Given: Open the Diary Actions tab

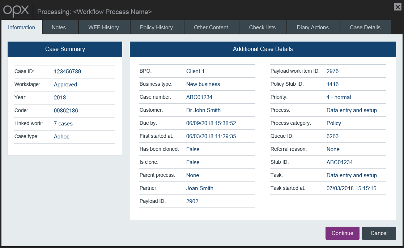Looking at the screenshot, I should click(x=313, y=27).
